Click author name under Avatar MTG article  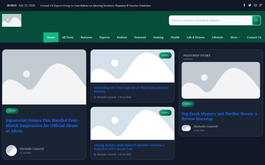(x=106, y=154)
